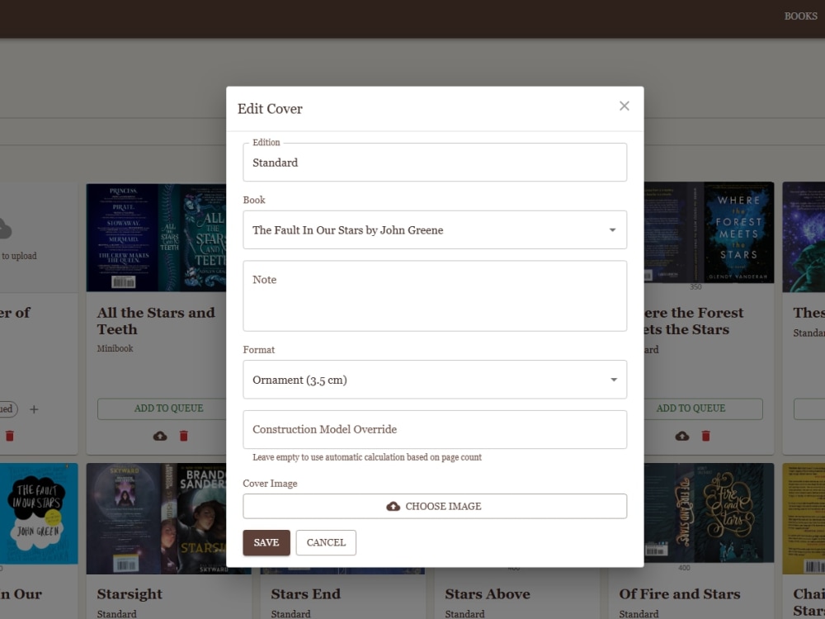The width and height of the screenshot is (825, 619).
Task: Click the Stars End title
Action: pyautogui.click(x=306, y=593)
